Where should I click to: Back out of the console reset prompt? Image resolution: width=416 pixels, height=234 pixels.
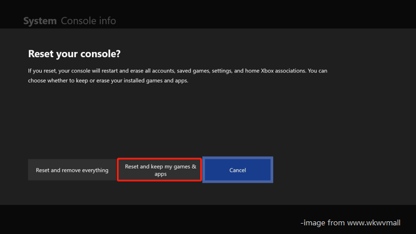[237, 170]
